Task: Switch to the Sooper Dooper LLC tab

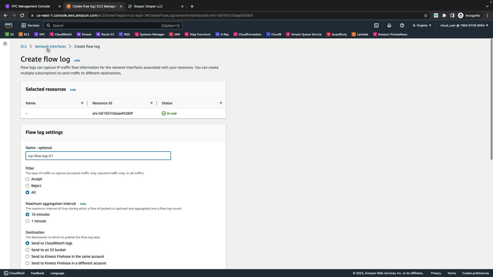Action: coord(148,6)
